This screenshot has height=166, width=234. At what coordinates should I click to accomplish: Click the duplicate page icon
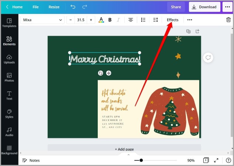(x=188, y=31)
